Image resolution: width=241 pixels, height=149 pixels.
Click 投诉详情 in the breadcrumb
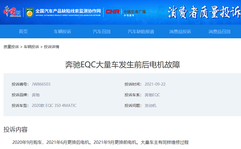click(x=52, y=47)
